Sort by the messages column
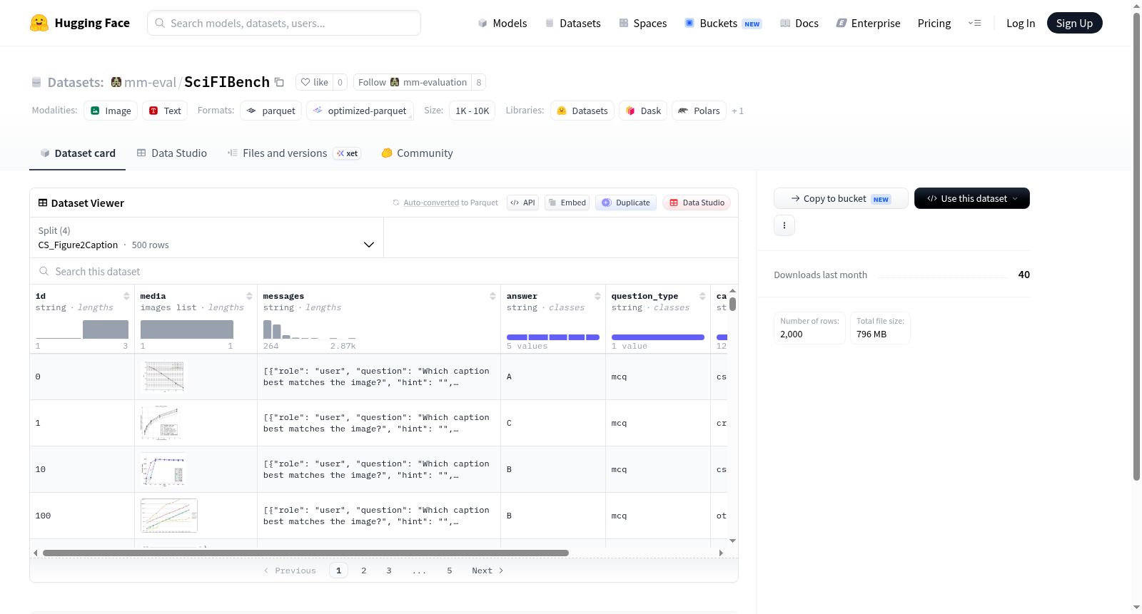This screenshot has width=1142, height=614. [x=492, y=296]
